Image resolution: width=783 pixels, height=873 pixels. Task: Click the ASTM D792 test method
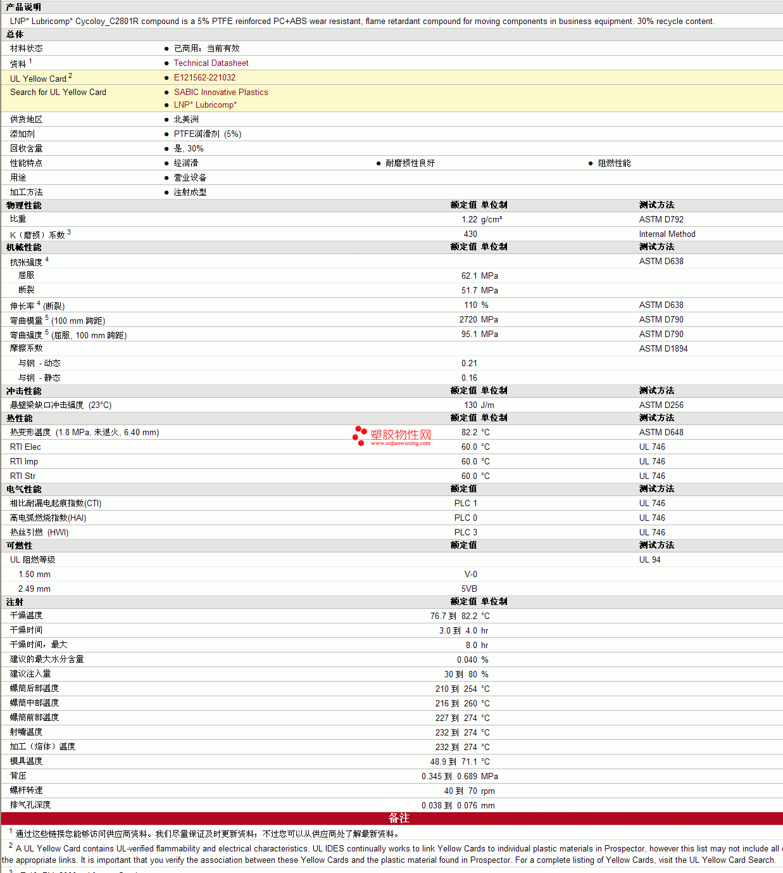click(661, 220)
